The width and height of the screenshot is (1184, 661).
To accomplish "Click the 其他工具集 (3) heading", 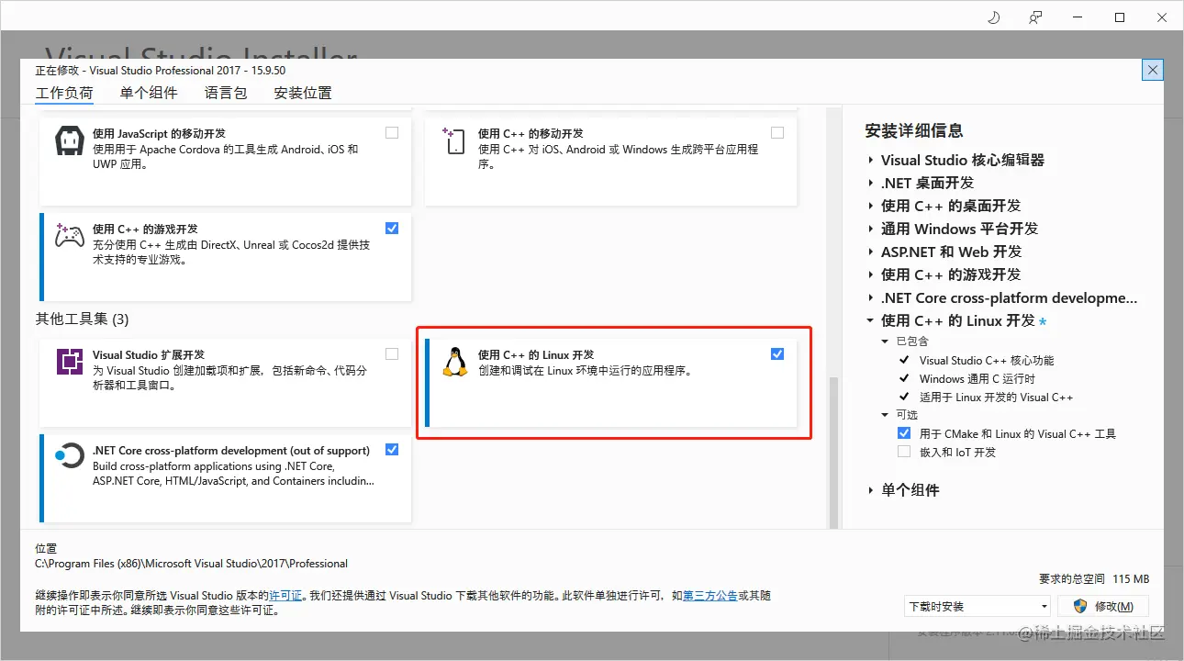I will click(83, 319).
